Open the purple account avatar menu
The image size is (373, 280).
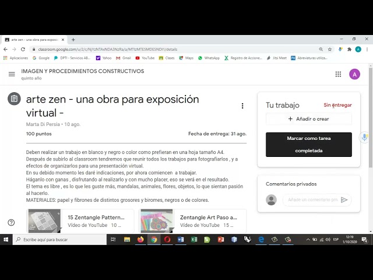[354, 74]
